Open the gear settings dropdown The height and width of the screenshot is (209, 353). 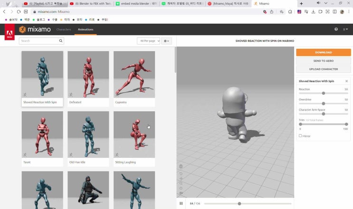click(x=166, y=41)
